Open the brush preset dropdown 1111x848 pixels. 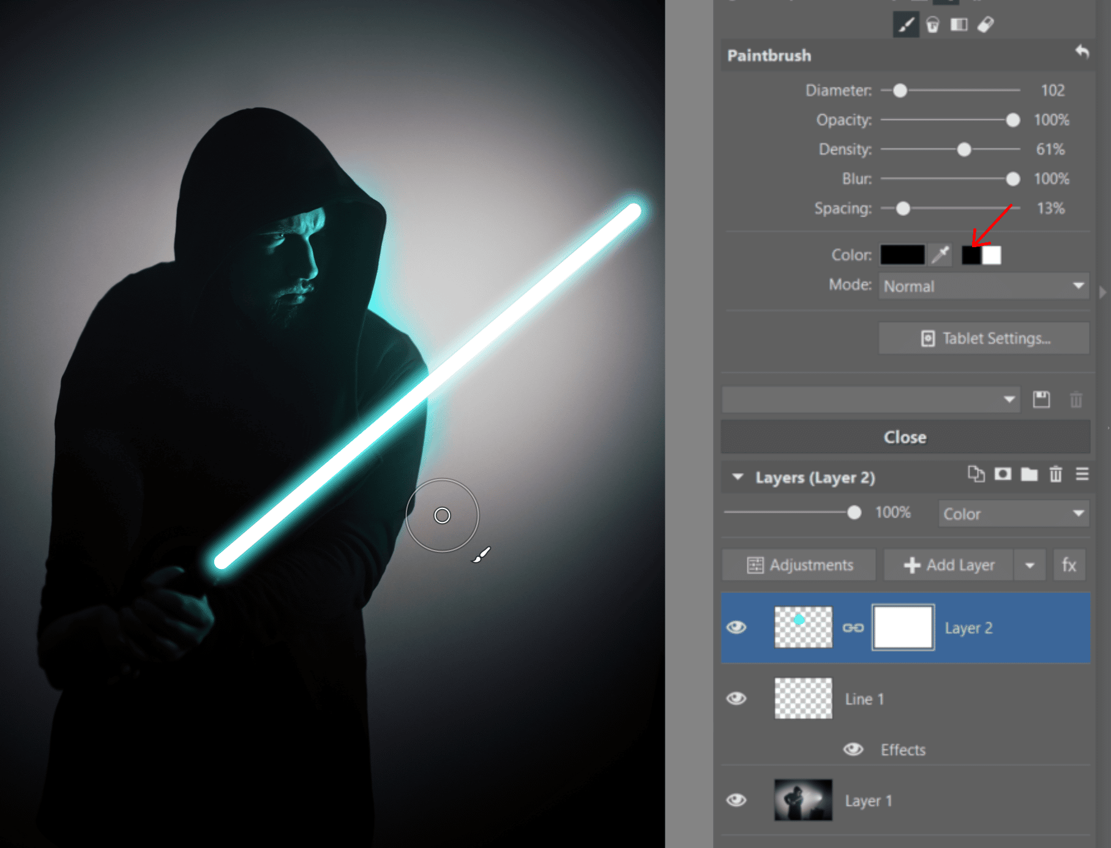coord(870,400)
